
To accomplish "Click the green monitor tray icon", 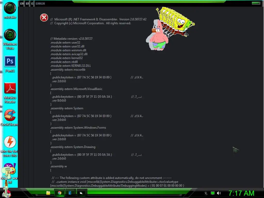I will pyautogui.click(x=213, y=193).
